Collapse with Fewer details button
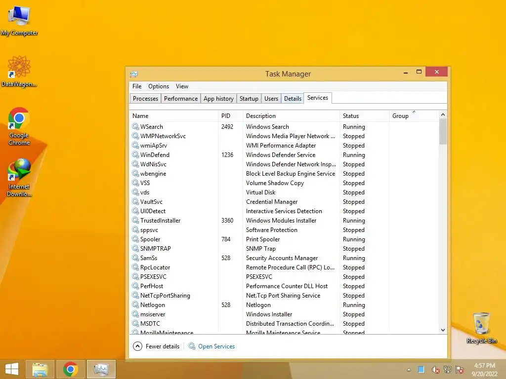506x379 pixels. (x=156, y=346)
